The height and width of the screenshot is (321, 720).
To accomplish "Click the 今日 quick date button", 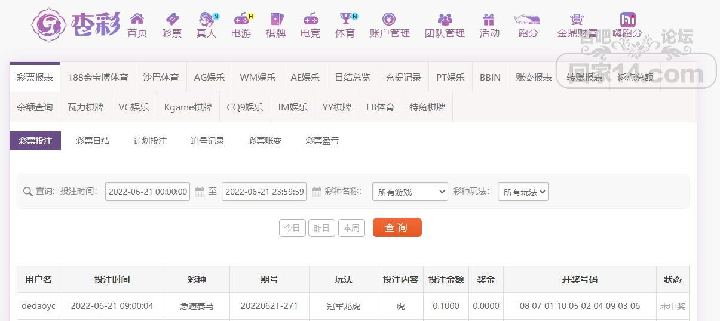I will [x=292, y=228].
